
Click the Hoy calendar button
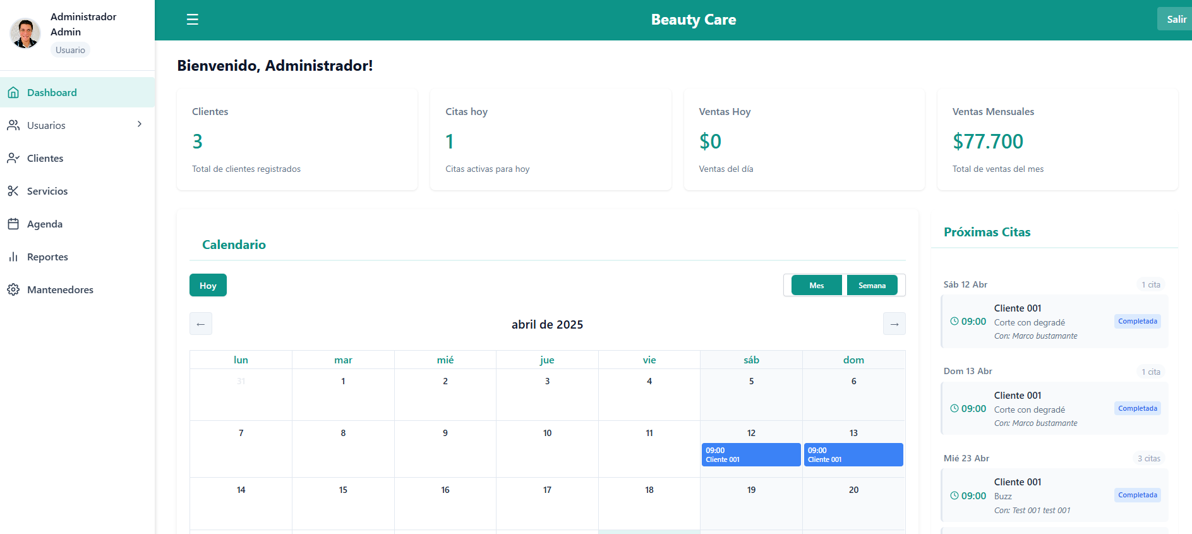[208, 285]
